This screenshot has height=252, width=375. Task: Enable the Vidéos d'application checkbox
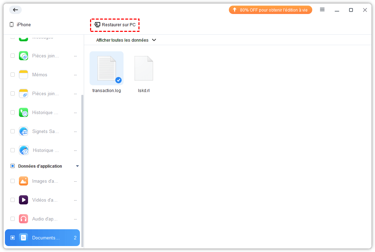coord(13,200)
